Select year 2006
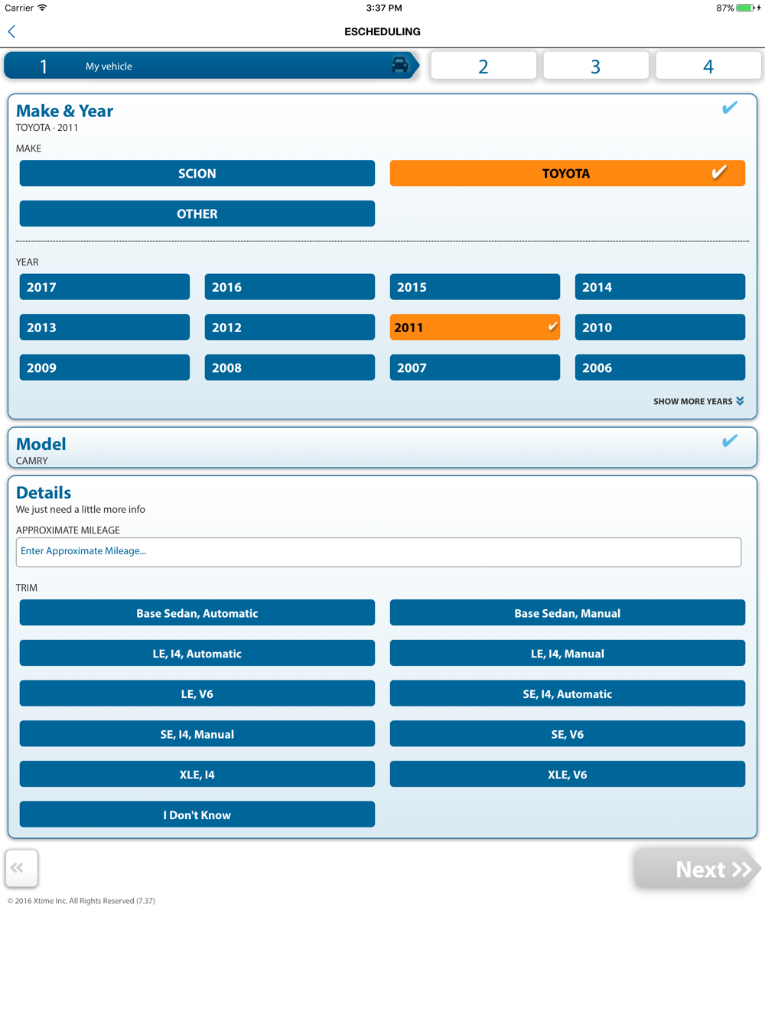The image size is (765, 1021). point(660,367)
